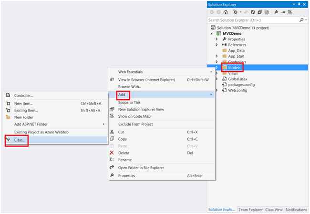Click the code map icon in the toolbar
The height and width of the screenshot is (214, 310).
tap(290, 12)
